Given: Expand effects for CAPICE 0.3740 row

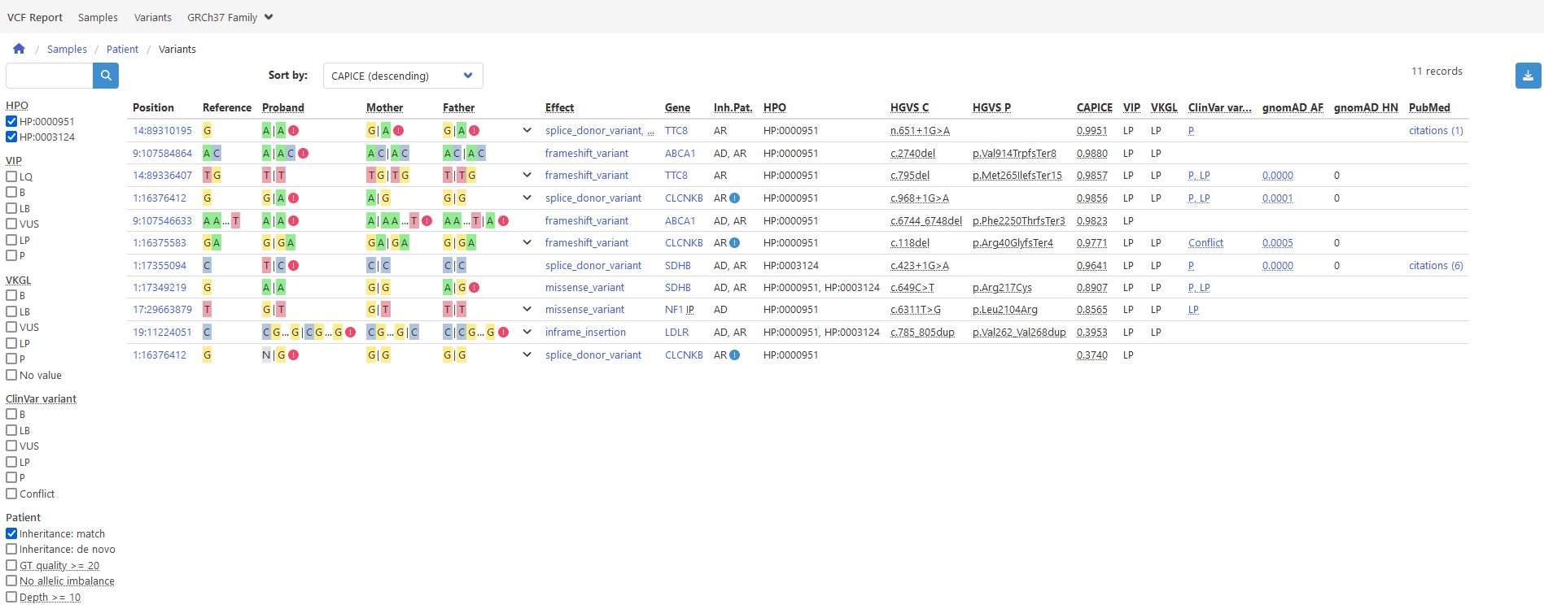Looking at the screenshot, I should (x=527, y=355).
